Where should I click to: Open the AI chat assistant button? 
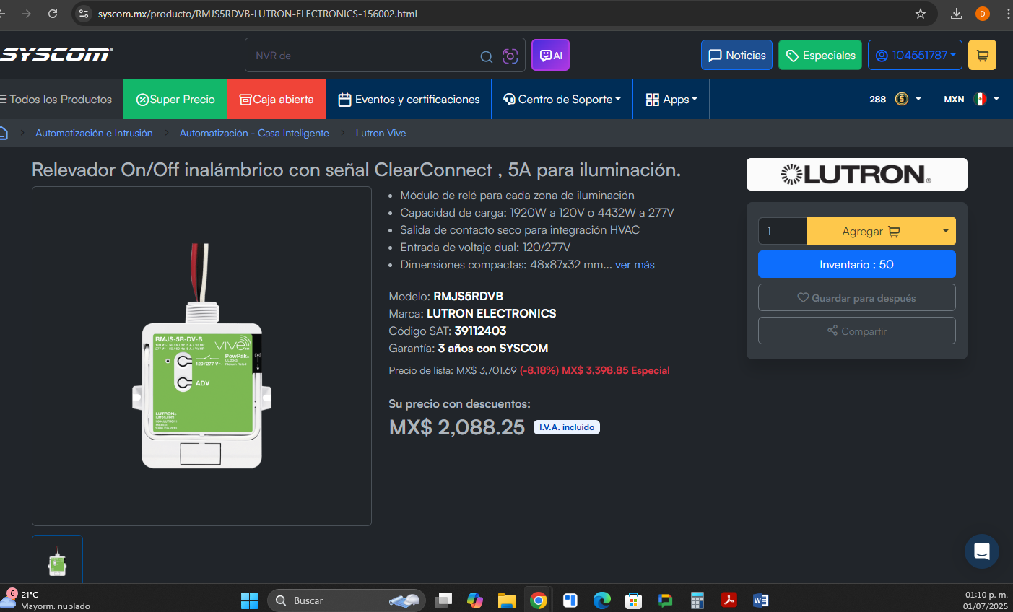(550, 55)
